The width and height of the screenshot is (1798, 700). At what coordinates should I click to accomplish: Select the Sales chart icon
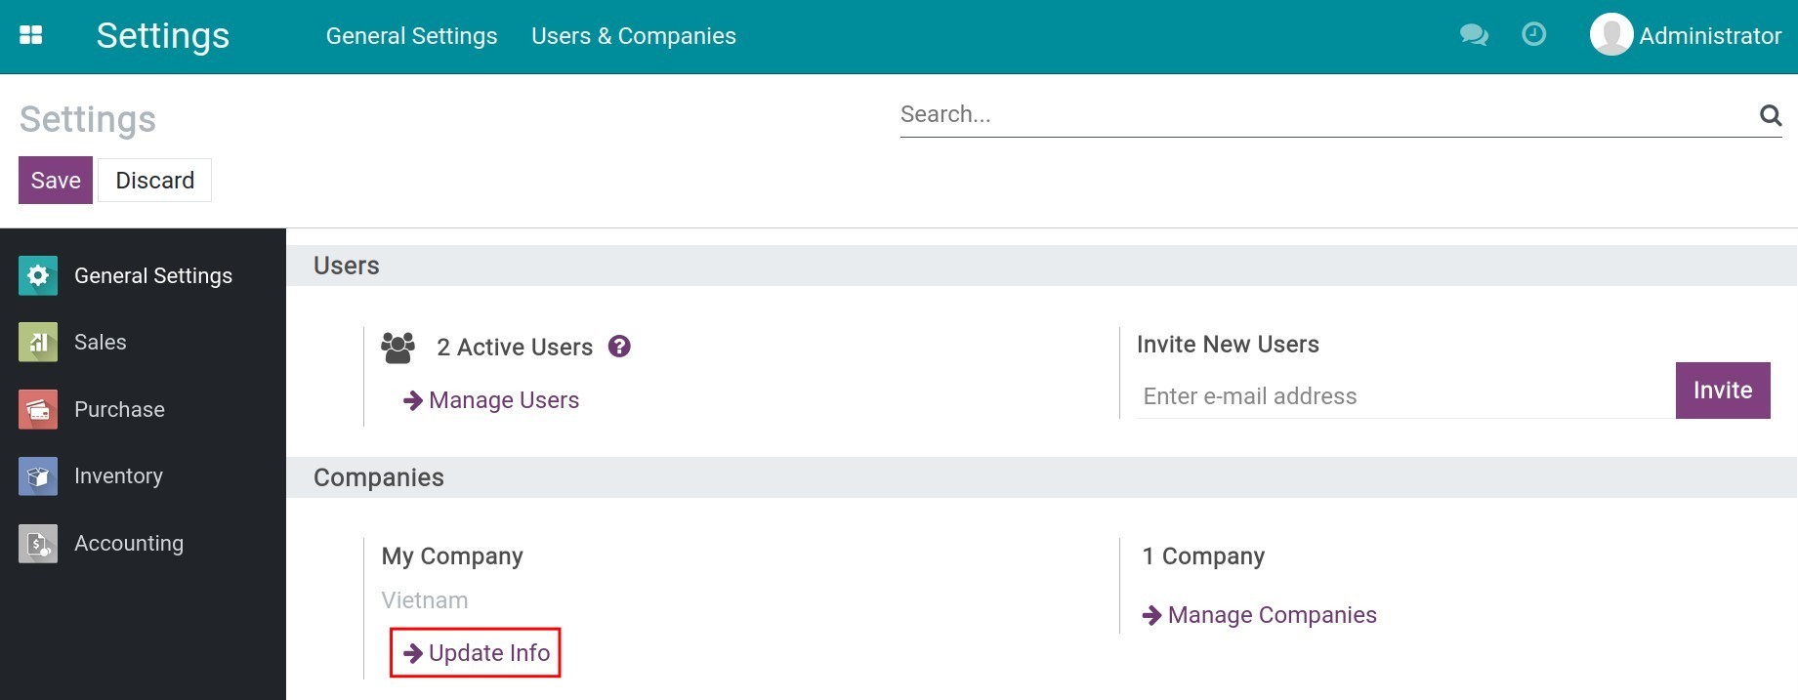coord(38,342)
